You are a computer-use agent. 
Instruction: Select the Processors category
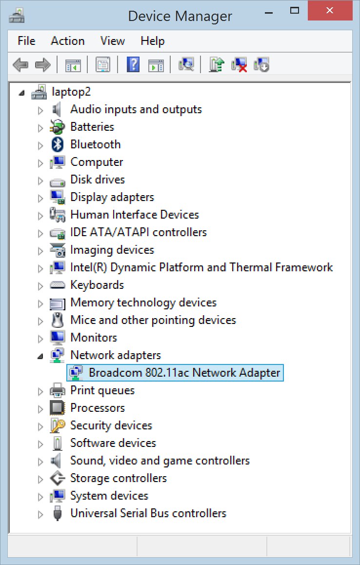click(x=98, y=408)
